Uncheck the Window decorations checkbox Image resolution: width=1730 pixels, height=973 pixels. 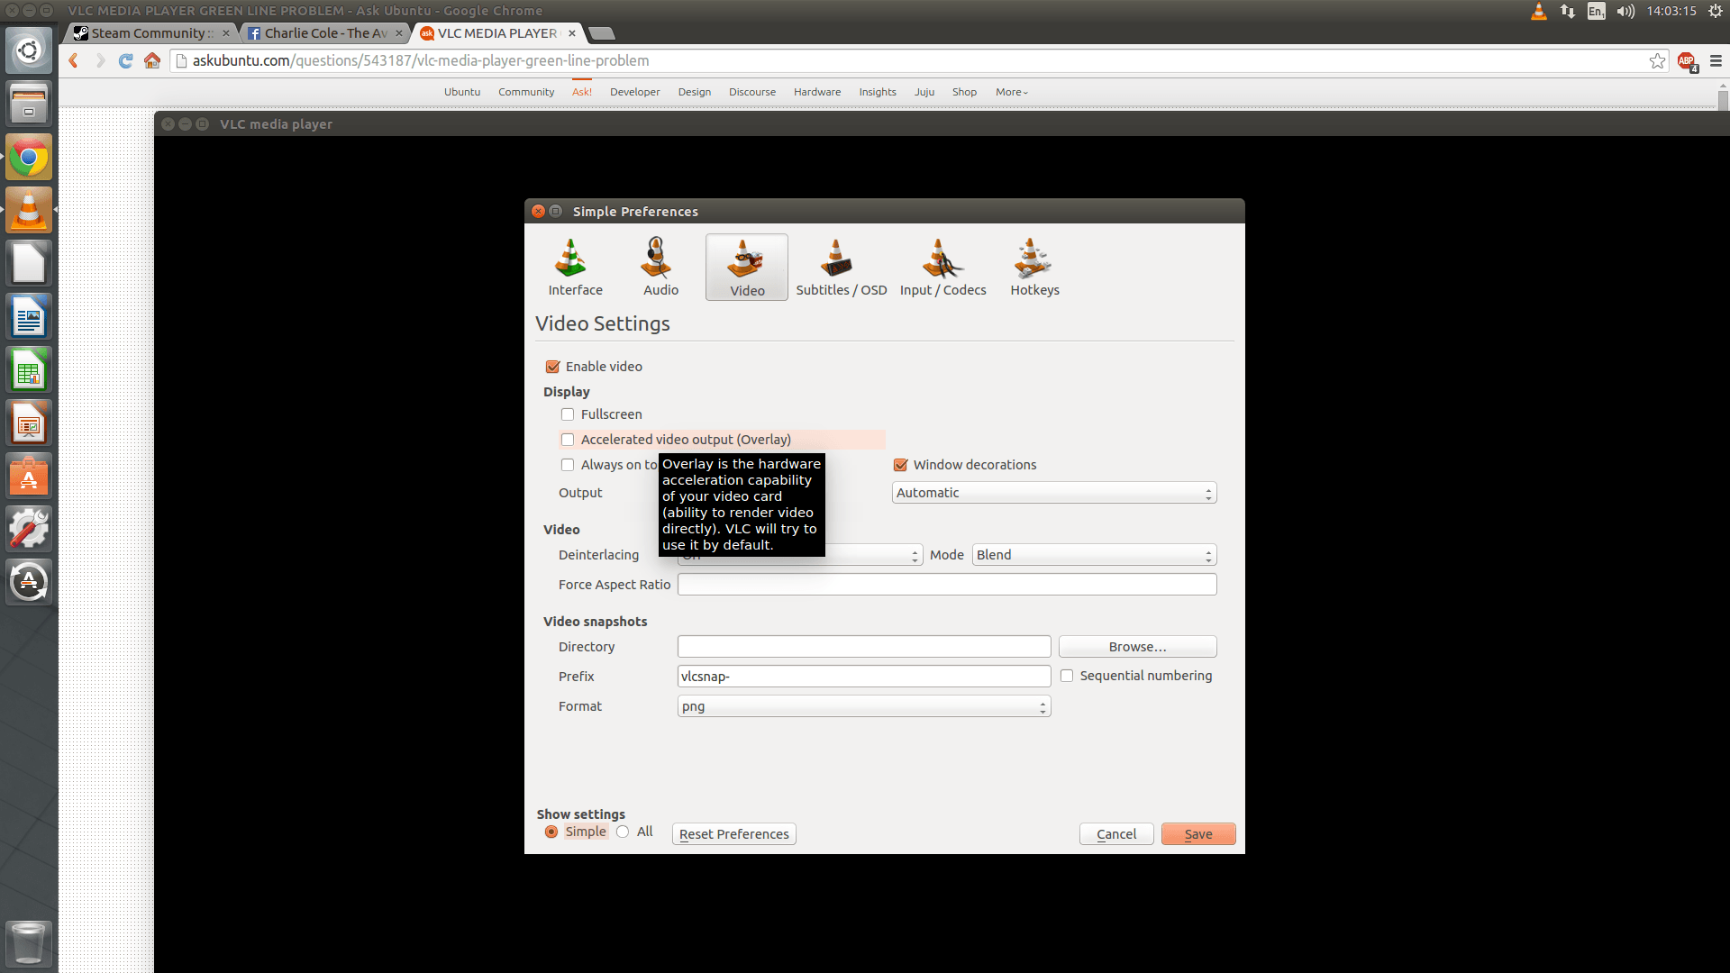(x=899, y=465)
